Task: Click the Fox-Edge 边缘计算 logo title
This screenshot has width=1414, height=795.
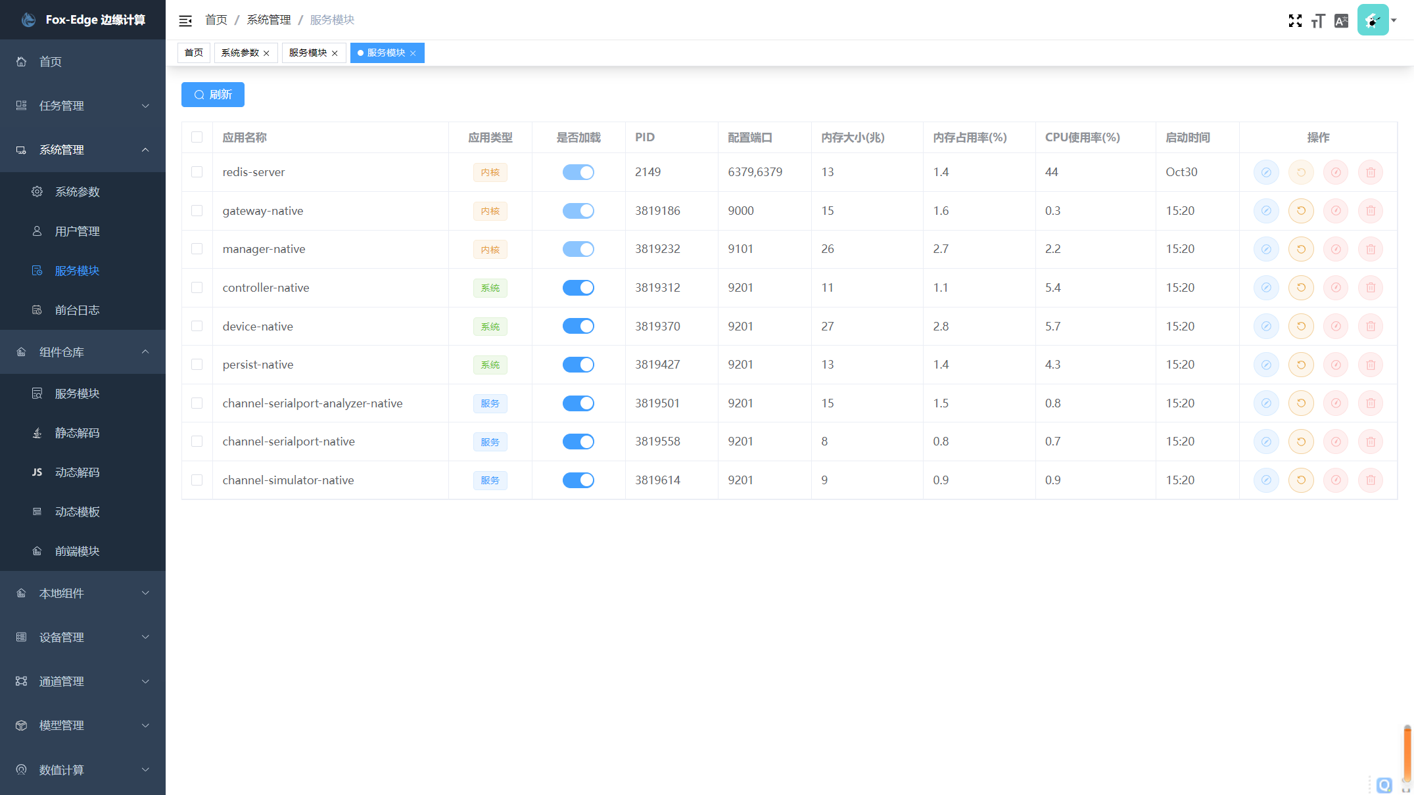Action: (x=96, y=20)
